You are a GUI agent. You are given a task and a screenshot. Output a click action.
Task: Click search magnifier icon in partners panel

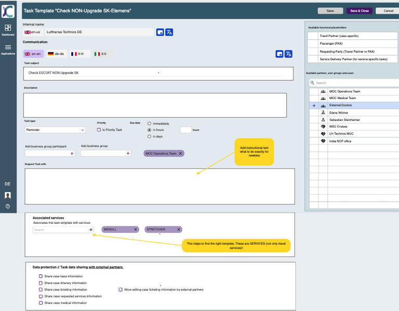coord(312,83)
